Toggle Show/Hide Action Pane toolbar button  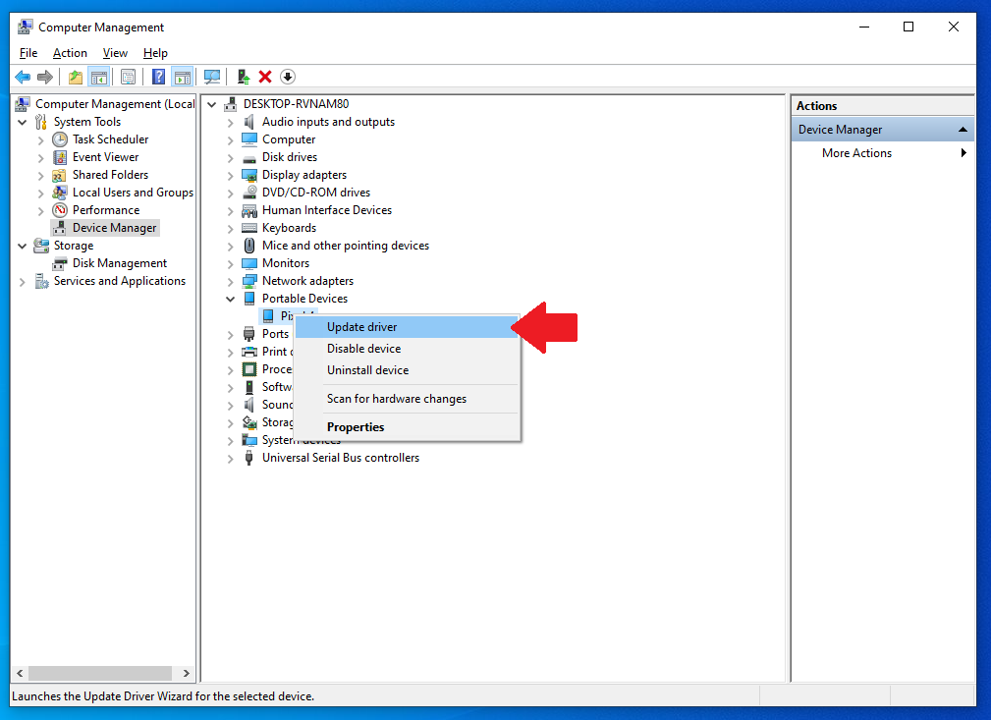pos(182,77)
